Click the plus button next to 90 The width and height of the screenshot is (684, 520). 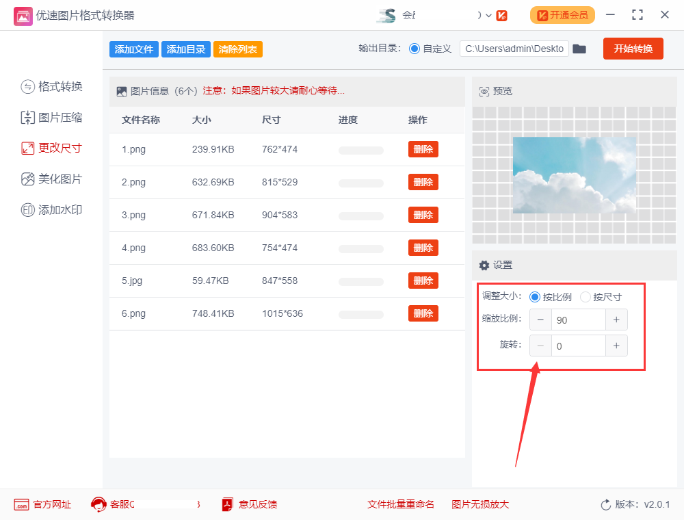(616, 320)
